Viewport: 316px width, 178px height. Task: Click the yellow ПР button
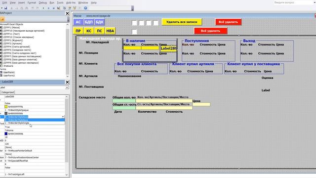pos(78,31)
